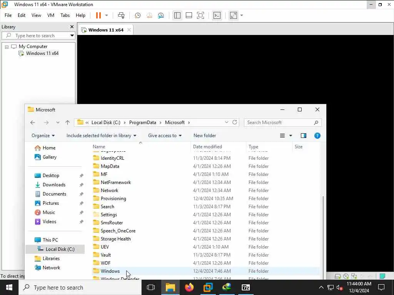Open the VM menu

pyautogui.click(x=50, y=15)
